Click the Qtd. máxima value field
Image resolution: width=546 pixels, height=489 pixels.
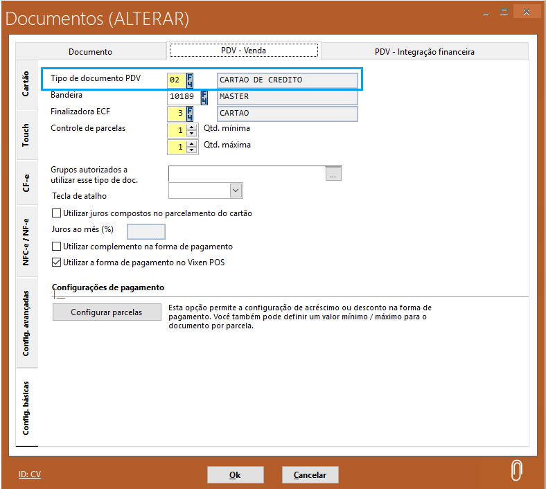coord(177,147)
